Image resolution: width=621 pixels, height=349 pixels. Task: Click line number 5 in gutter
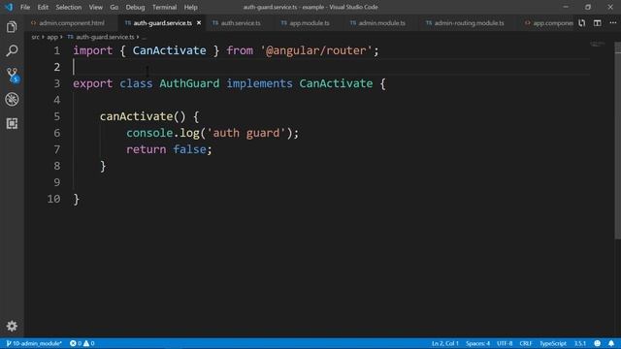click(x=57, y=116)
